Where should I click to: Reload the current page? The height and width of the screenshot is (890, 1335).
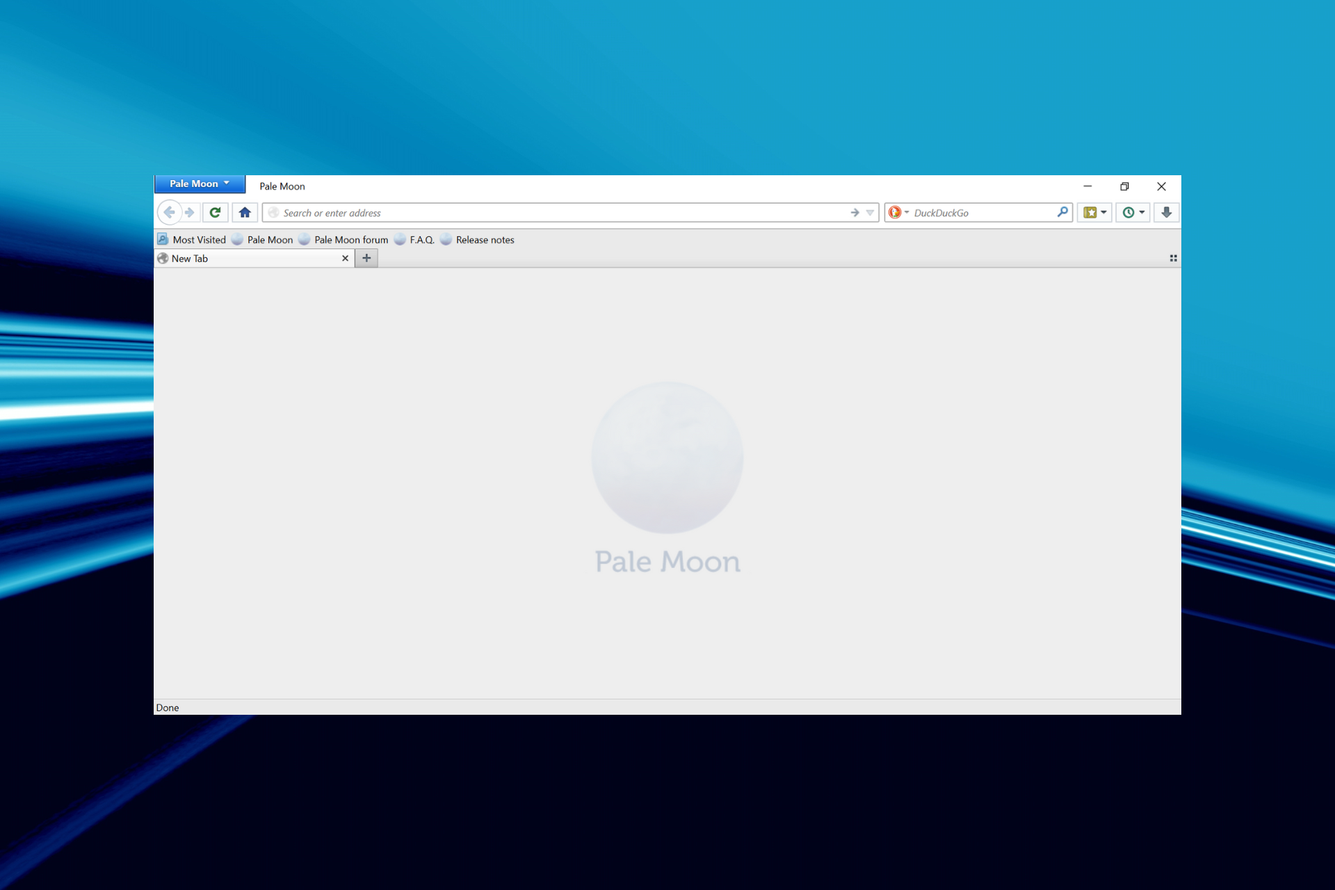[216, 213]
